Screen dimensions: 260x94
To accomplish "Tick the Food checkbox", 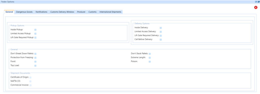I will point(35,62).
